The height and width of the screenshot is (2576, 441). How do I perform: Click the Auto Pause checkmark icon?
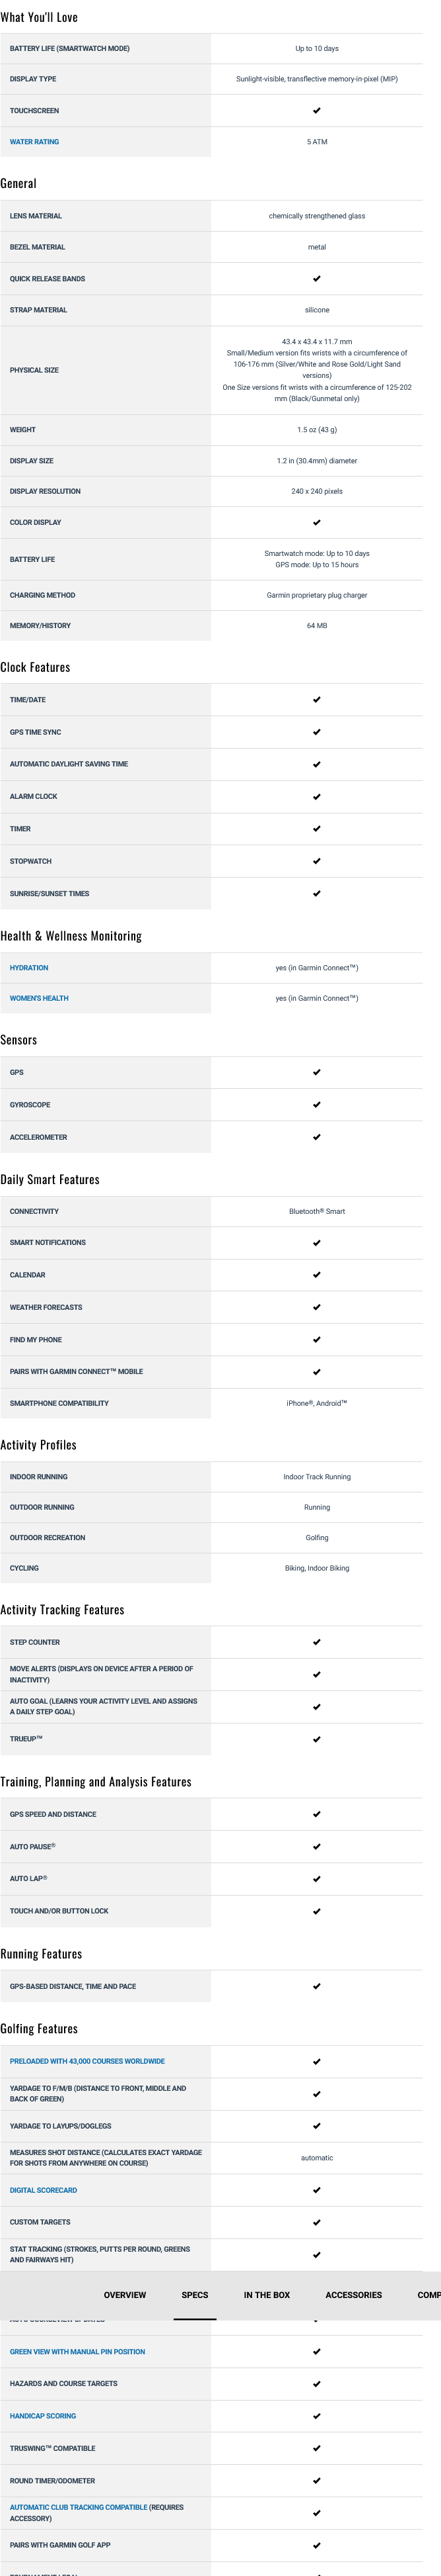316,1846
